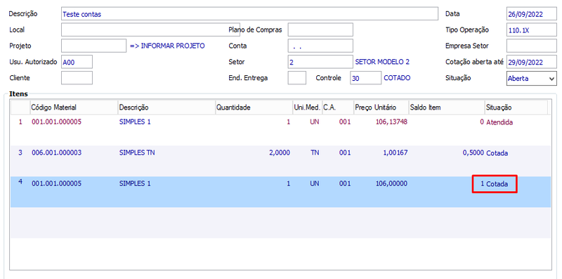
Task: Click the empty Cliente input field
Action: point(77,77)
